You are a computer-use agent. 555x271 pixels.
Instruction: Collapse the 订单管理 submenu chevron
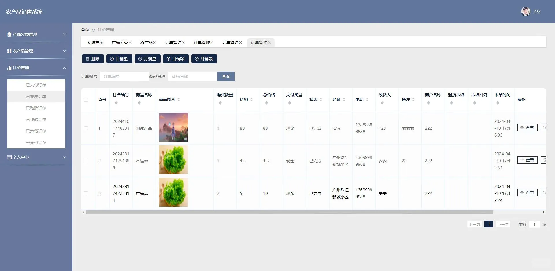click(x=64, y=68)
